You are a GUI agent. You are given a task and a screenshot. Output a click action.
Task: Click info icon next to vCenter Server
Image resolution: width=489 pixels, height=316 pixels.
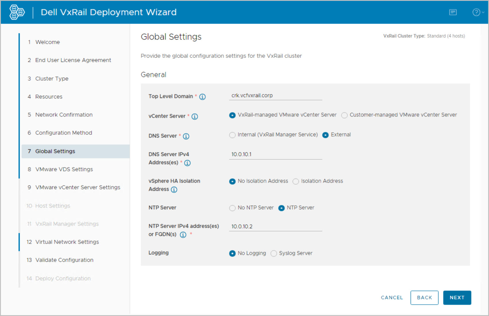click(195, 117)
